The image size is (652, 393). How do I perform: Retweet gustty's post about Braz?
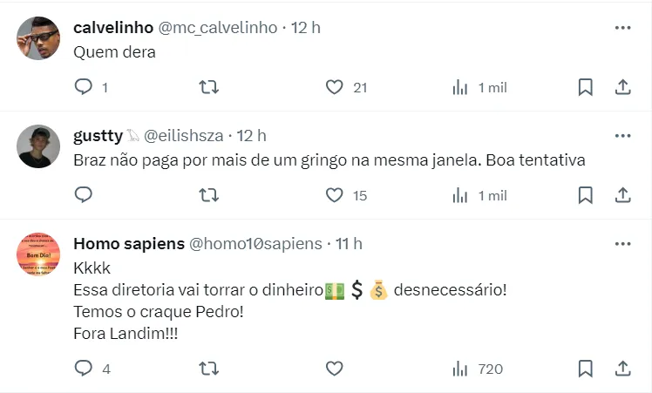[209, 195]
